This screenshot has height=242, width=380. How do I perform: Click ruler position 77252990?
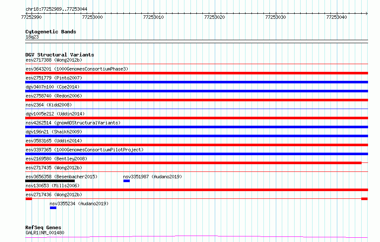tap(31, 17)
